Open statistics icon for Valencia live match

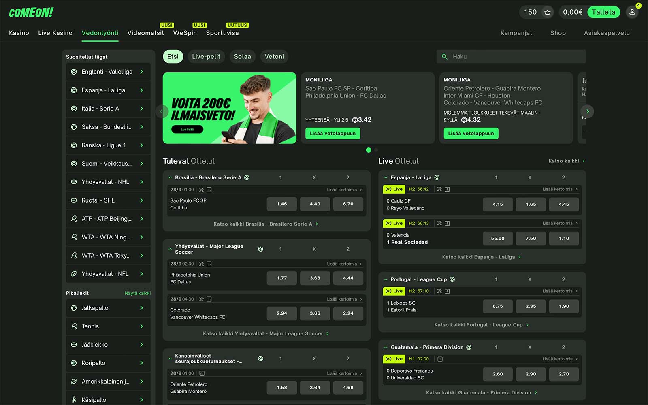point(447,223)
